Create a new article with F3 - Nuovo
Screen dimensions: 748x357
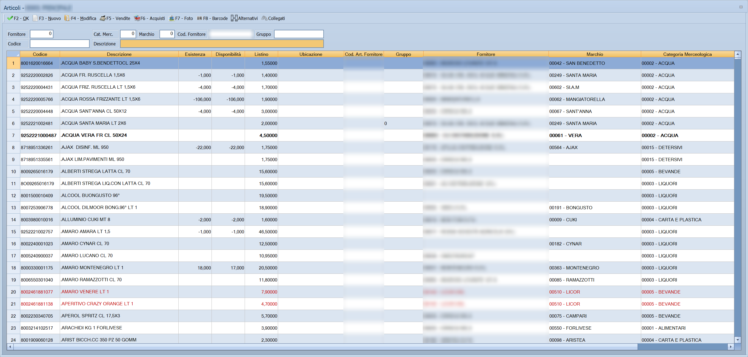[47, 18]
